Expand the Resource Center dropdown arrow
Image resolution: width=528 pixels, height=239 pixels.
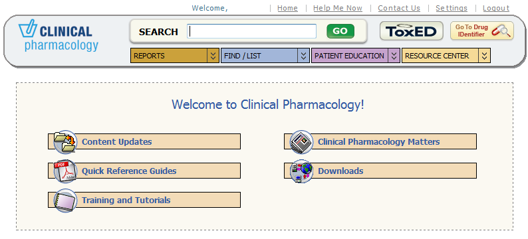[484, 56]
